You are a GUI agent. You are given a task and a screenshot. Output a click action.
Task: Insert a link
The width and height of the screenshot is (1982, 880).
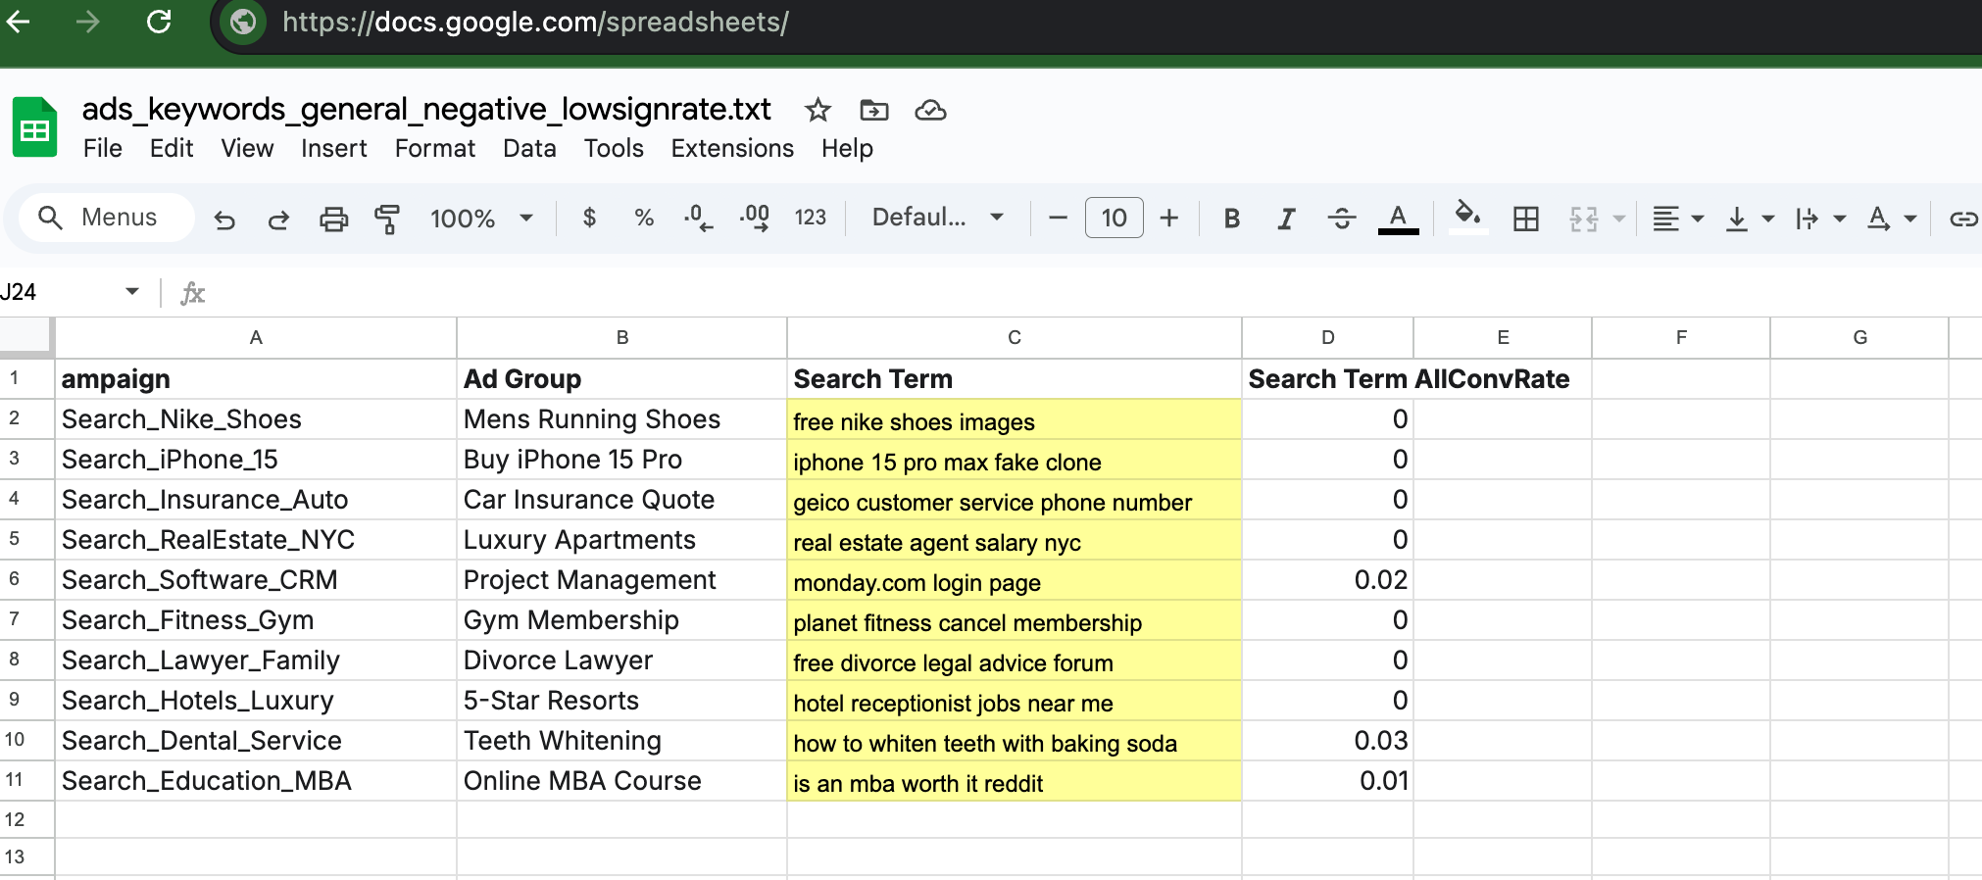click(1962, 219)
